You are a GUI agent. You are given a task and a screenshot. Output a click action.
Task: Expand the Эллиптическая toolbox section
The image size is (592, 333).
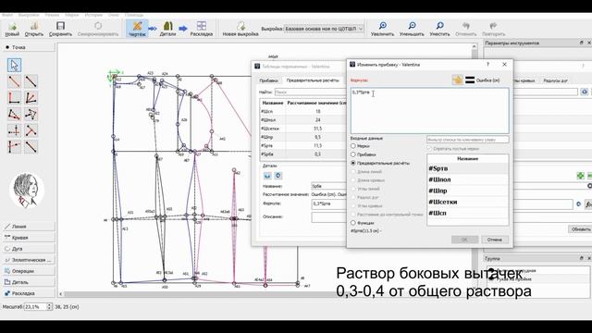coord(29,260)
